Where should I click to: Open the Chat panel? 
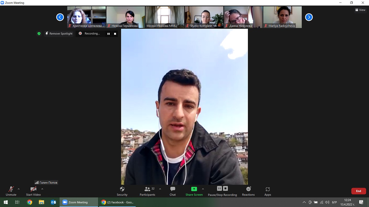pyautogui.click(x=172, y=191)
